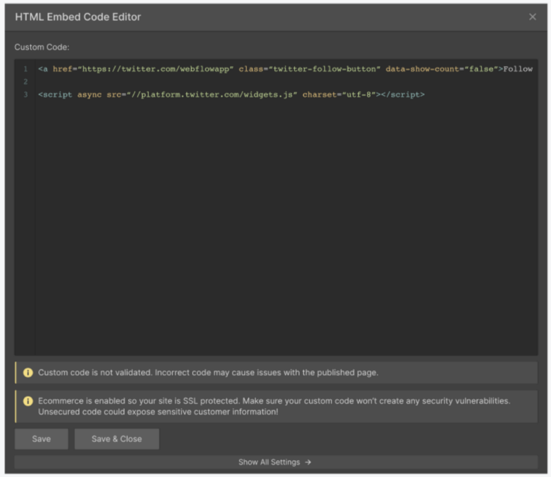Select line number 3 in the gutter
551x477 pixels.
pos(25,94)
